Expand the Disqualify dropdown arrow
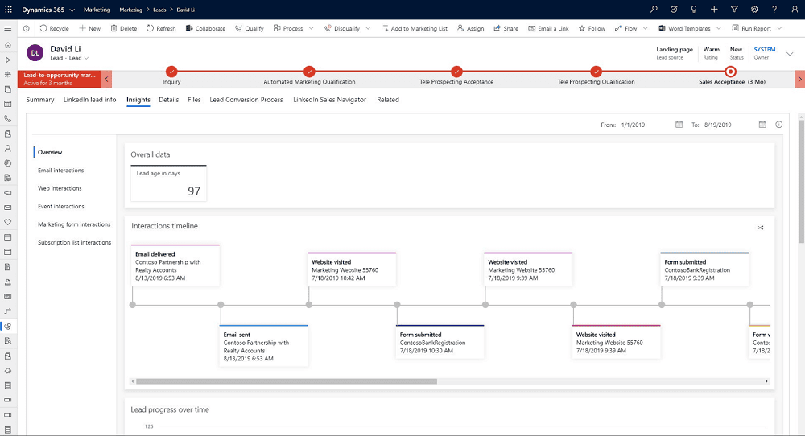805x436 pixels. coord(368,28)
